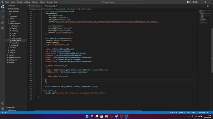Click the notifications bell in status bar
This screenshot has width=213, height=119.
click(211, 112)
